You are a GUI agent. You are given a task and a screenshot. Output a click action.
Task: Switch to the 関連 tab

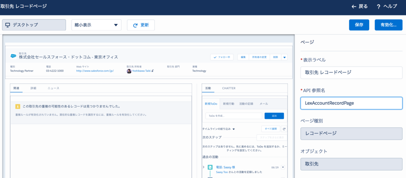pyautogui.click(x=16, y=88)
